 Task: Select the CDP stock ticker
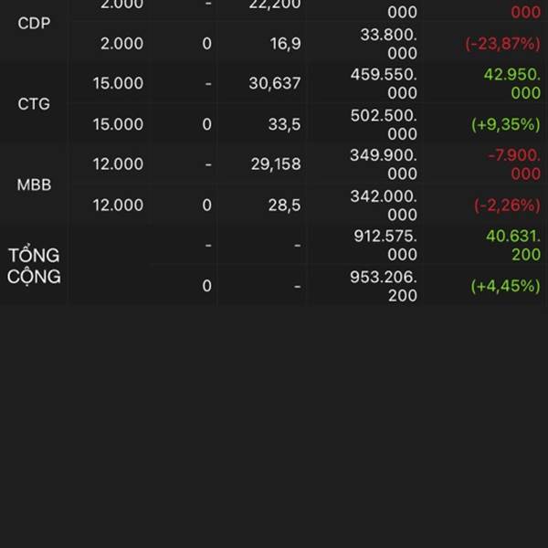coord(34,23)
